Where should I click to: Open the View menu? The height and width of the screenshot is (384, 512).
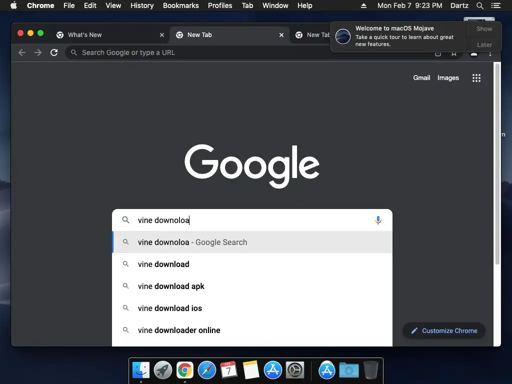pyautogui.click(x=113, y=5)
